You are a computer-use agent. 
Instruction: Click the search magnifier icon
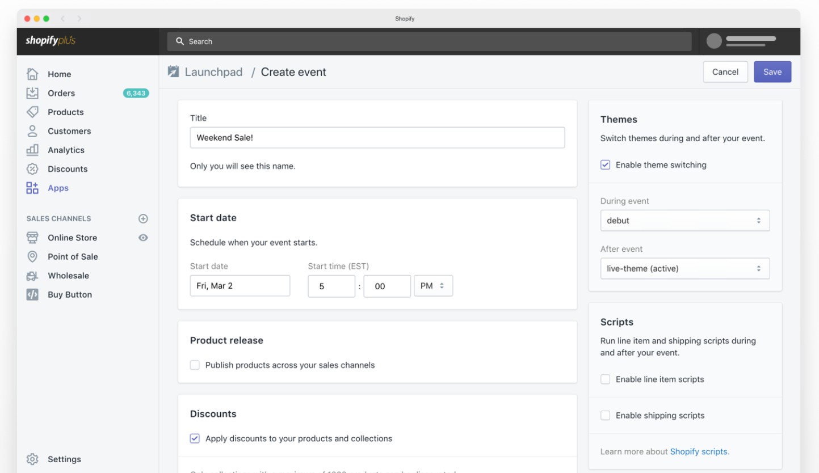pyautogui.click(x=180, y=41)
